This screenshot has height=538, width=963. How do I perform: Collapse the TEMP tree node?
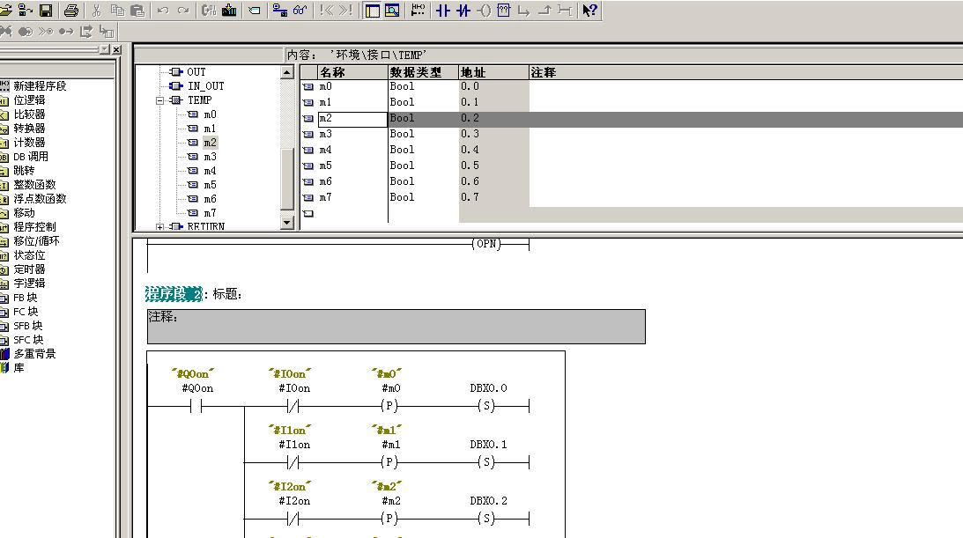[x=160, y=100]
